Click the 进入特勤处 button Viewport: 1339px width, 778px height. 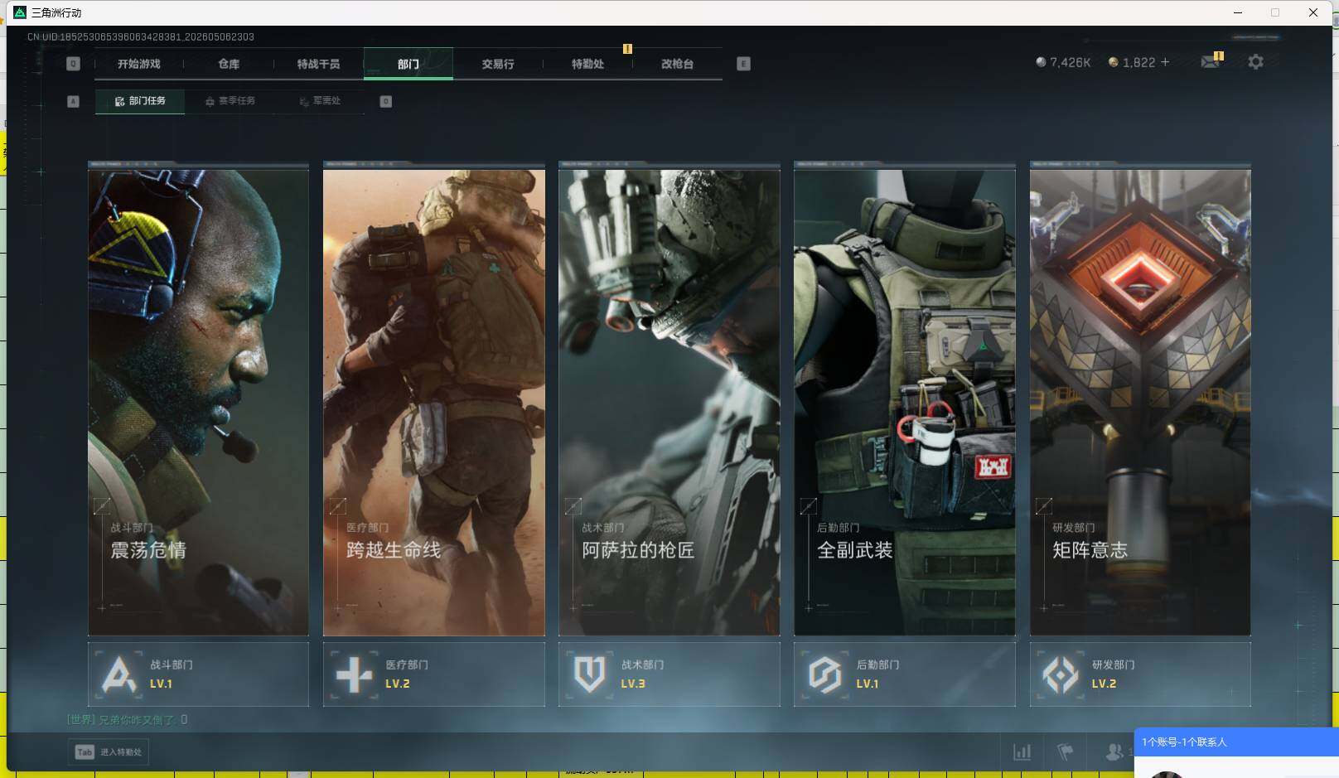point(109,752)
